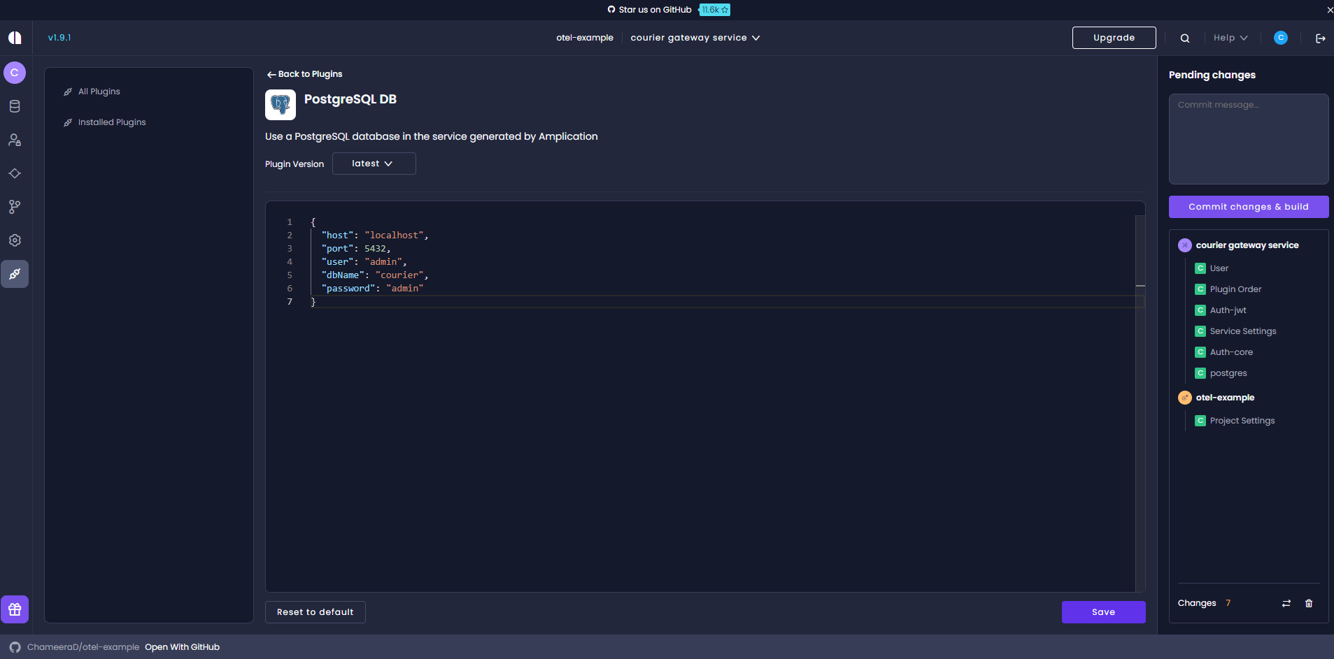The image size is (1334, 659).
Task: Select the postgres pending change
Action: pos(1228,373)
